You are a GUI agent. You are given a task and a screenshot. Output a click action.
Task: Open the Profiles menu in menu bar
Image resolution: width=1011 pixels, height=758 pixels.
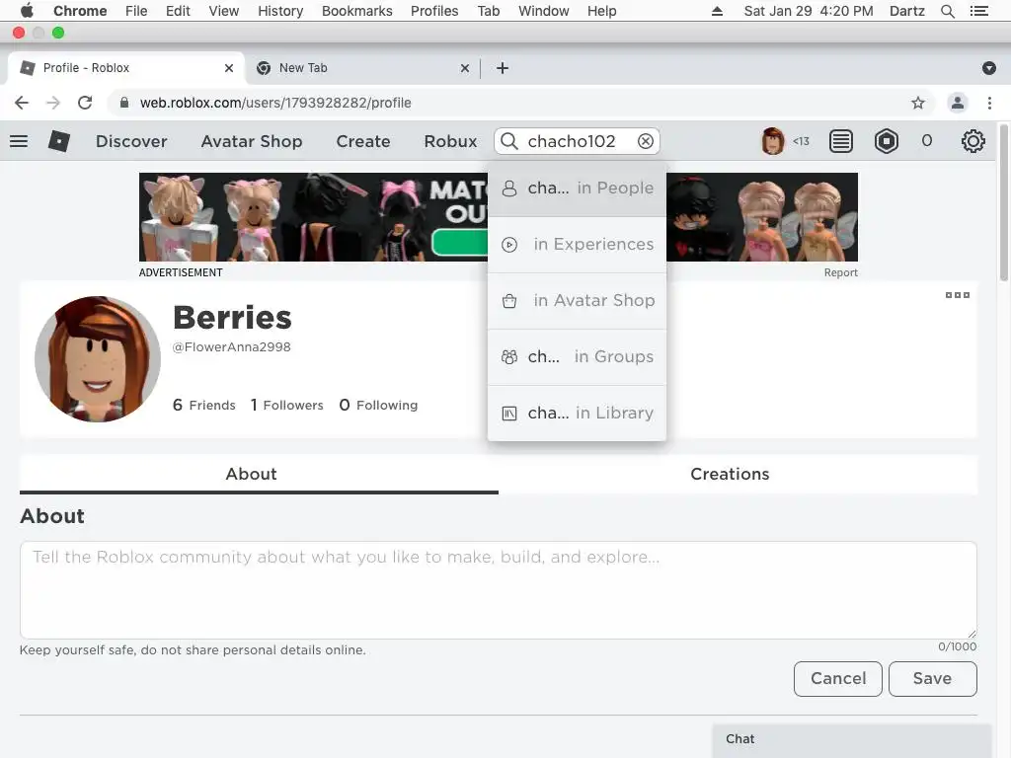coord(434,11)
